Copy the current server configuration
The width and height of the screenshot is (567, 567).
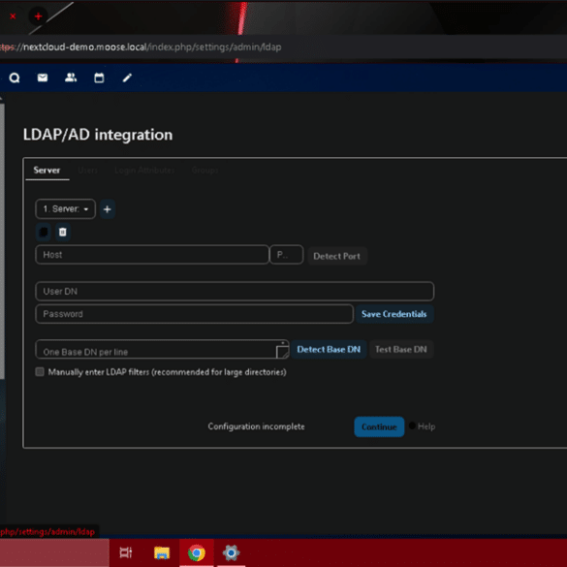click(44, 232)
